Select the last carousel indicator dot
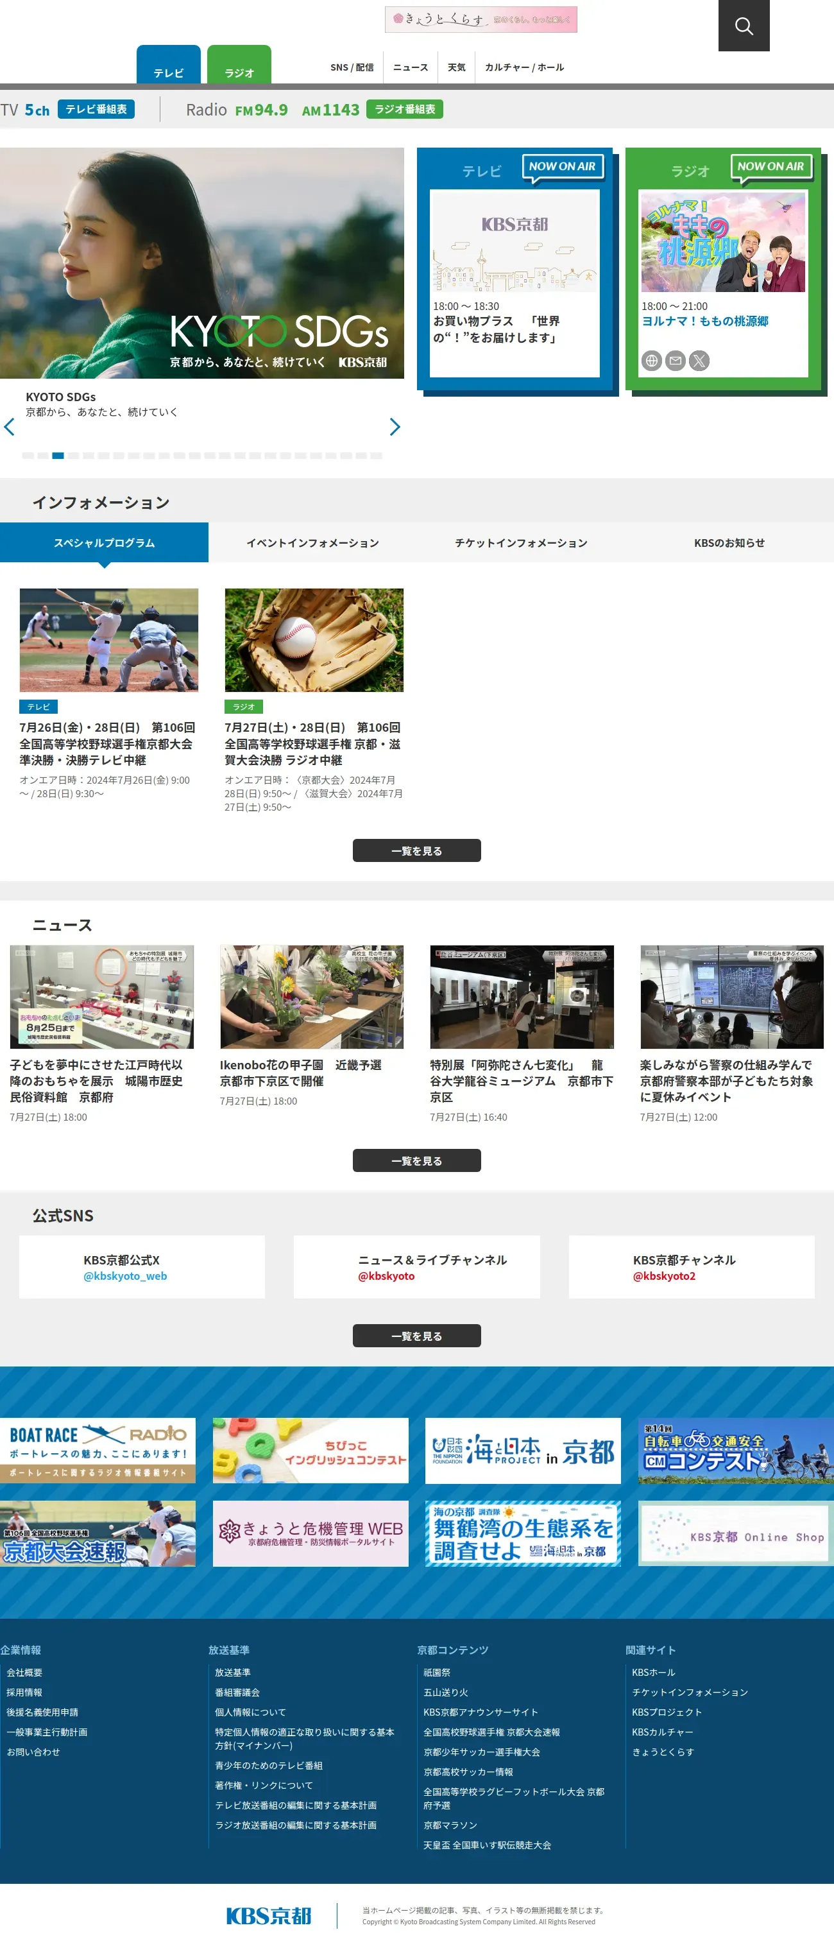Viewport: 834px width, 1948px height. pos(377,456)
